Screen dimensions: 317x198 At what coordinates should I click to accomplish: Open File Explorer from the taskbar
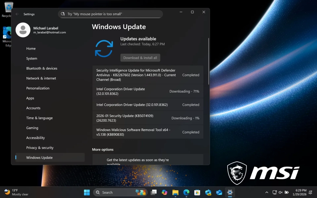[x=175, y=192]
